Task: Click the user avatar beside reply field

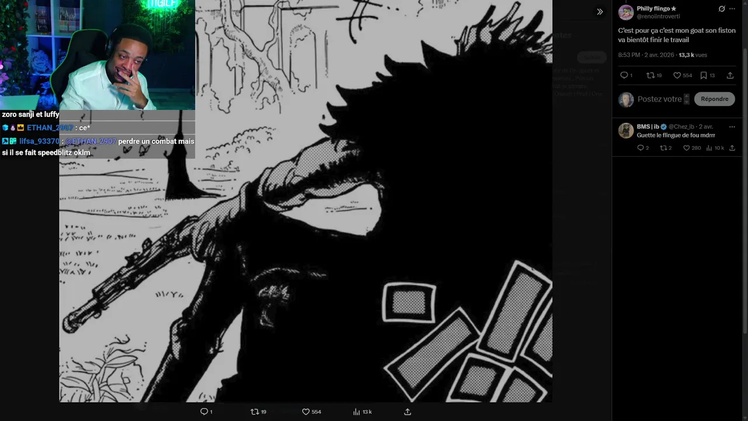Action: 626,99
